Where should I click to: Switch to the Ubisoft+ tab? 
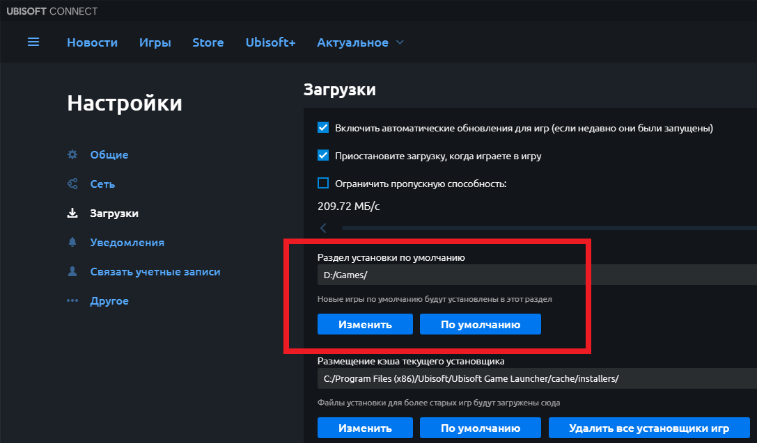point(270,42)
